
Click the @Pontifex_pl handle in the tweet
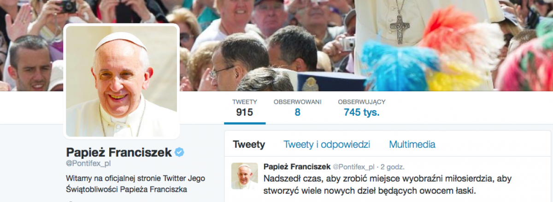[353, 167]
